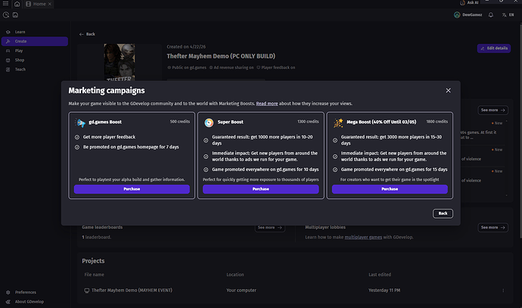Go to the Play section
Image resolution: width=522 pixels, height=308 pixels.
[x=35, y=51]
